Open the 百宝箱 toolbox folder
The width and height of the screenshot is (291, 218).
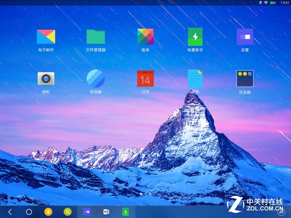[x=245, y=79]
